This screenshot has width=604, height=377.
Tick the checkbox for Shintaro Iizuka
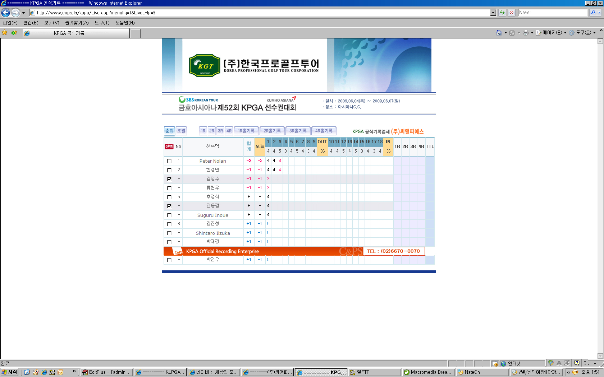pyautogui.click(x=169, y=233)
